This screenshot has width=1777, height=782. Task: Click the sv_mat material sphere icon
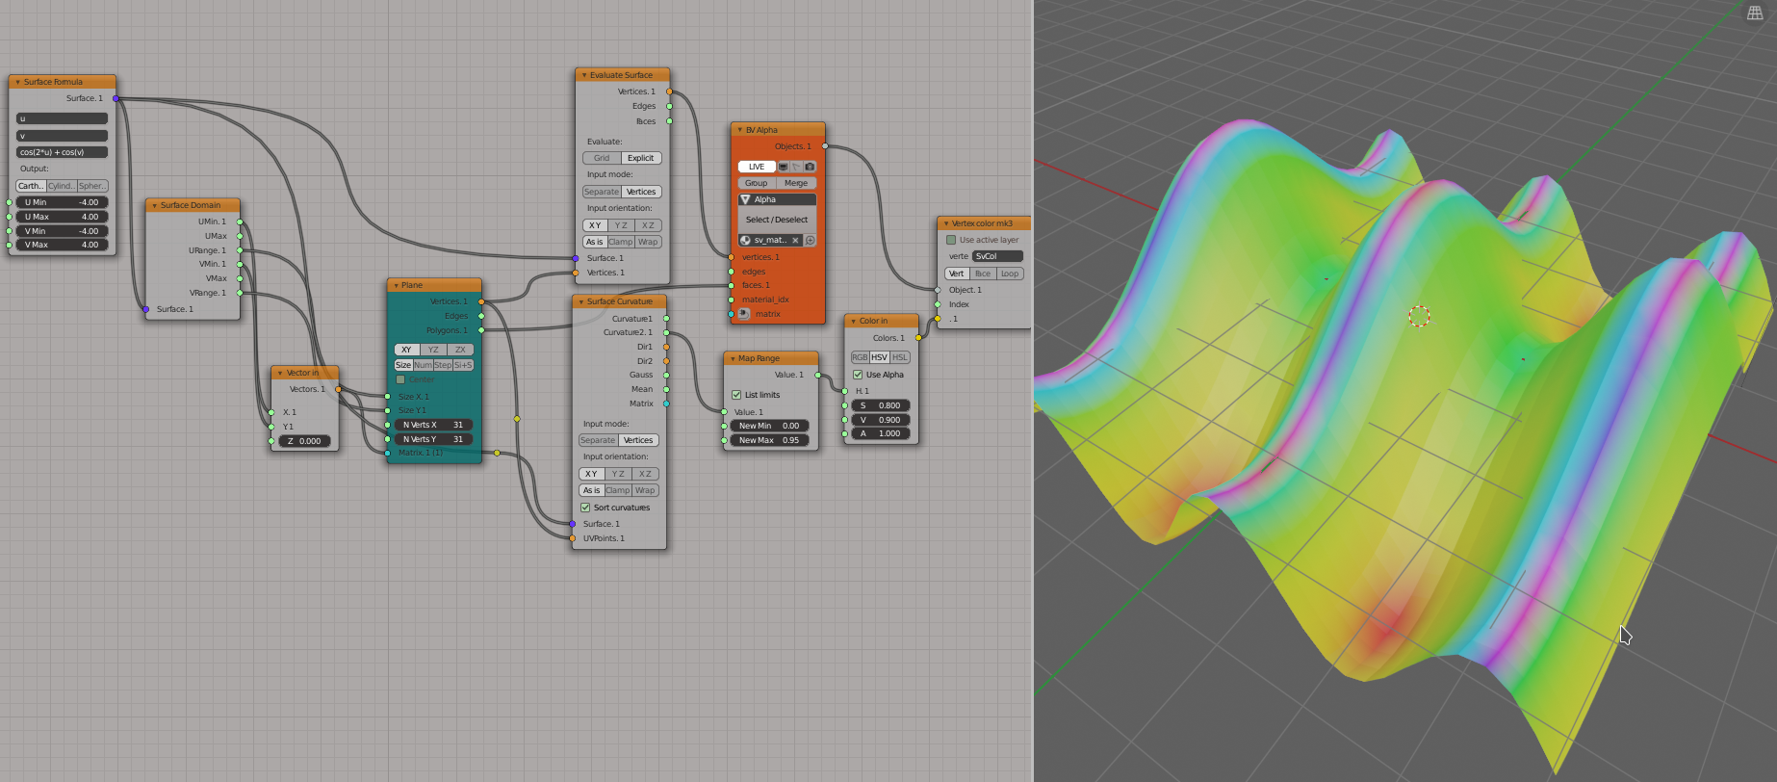[x=745, y=241]
